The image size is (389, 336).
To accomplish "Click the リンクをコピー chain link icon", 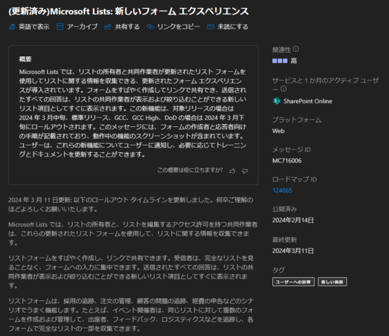I will 150,27.
